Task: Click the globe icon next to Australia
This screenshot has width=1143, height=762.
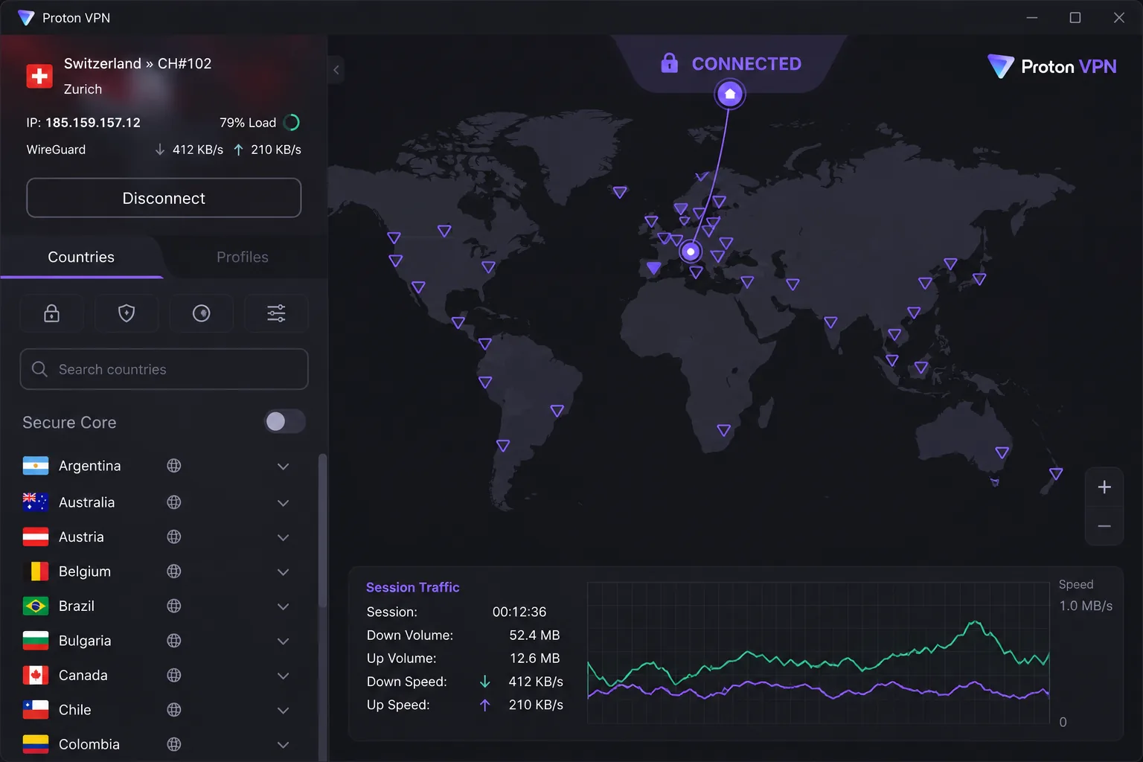Action: point(174,502)
